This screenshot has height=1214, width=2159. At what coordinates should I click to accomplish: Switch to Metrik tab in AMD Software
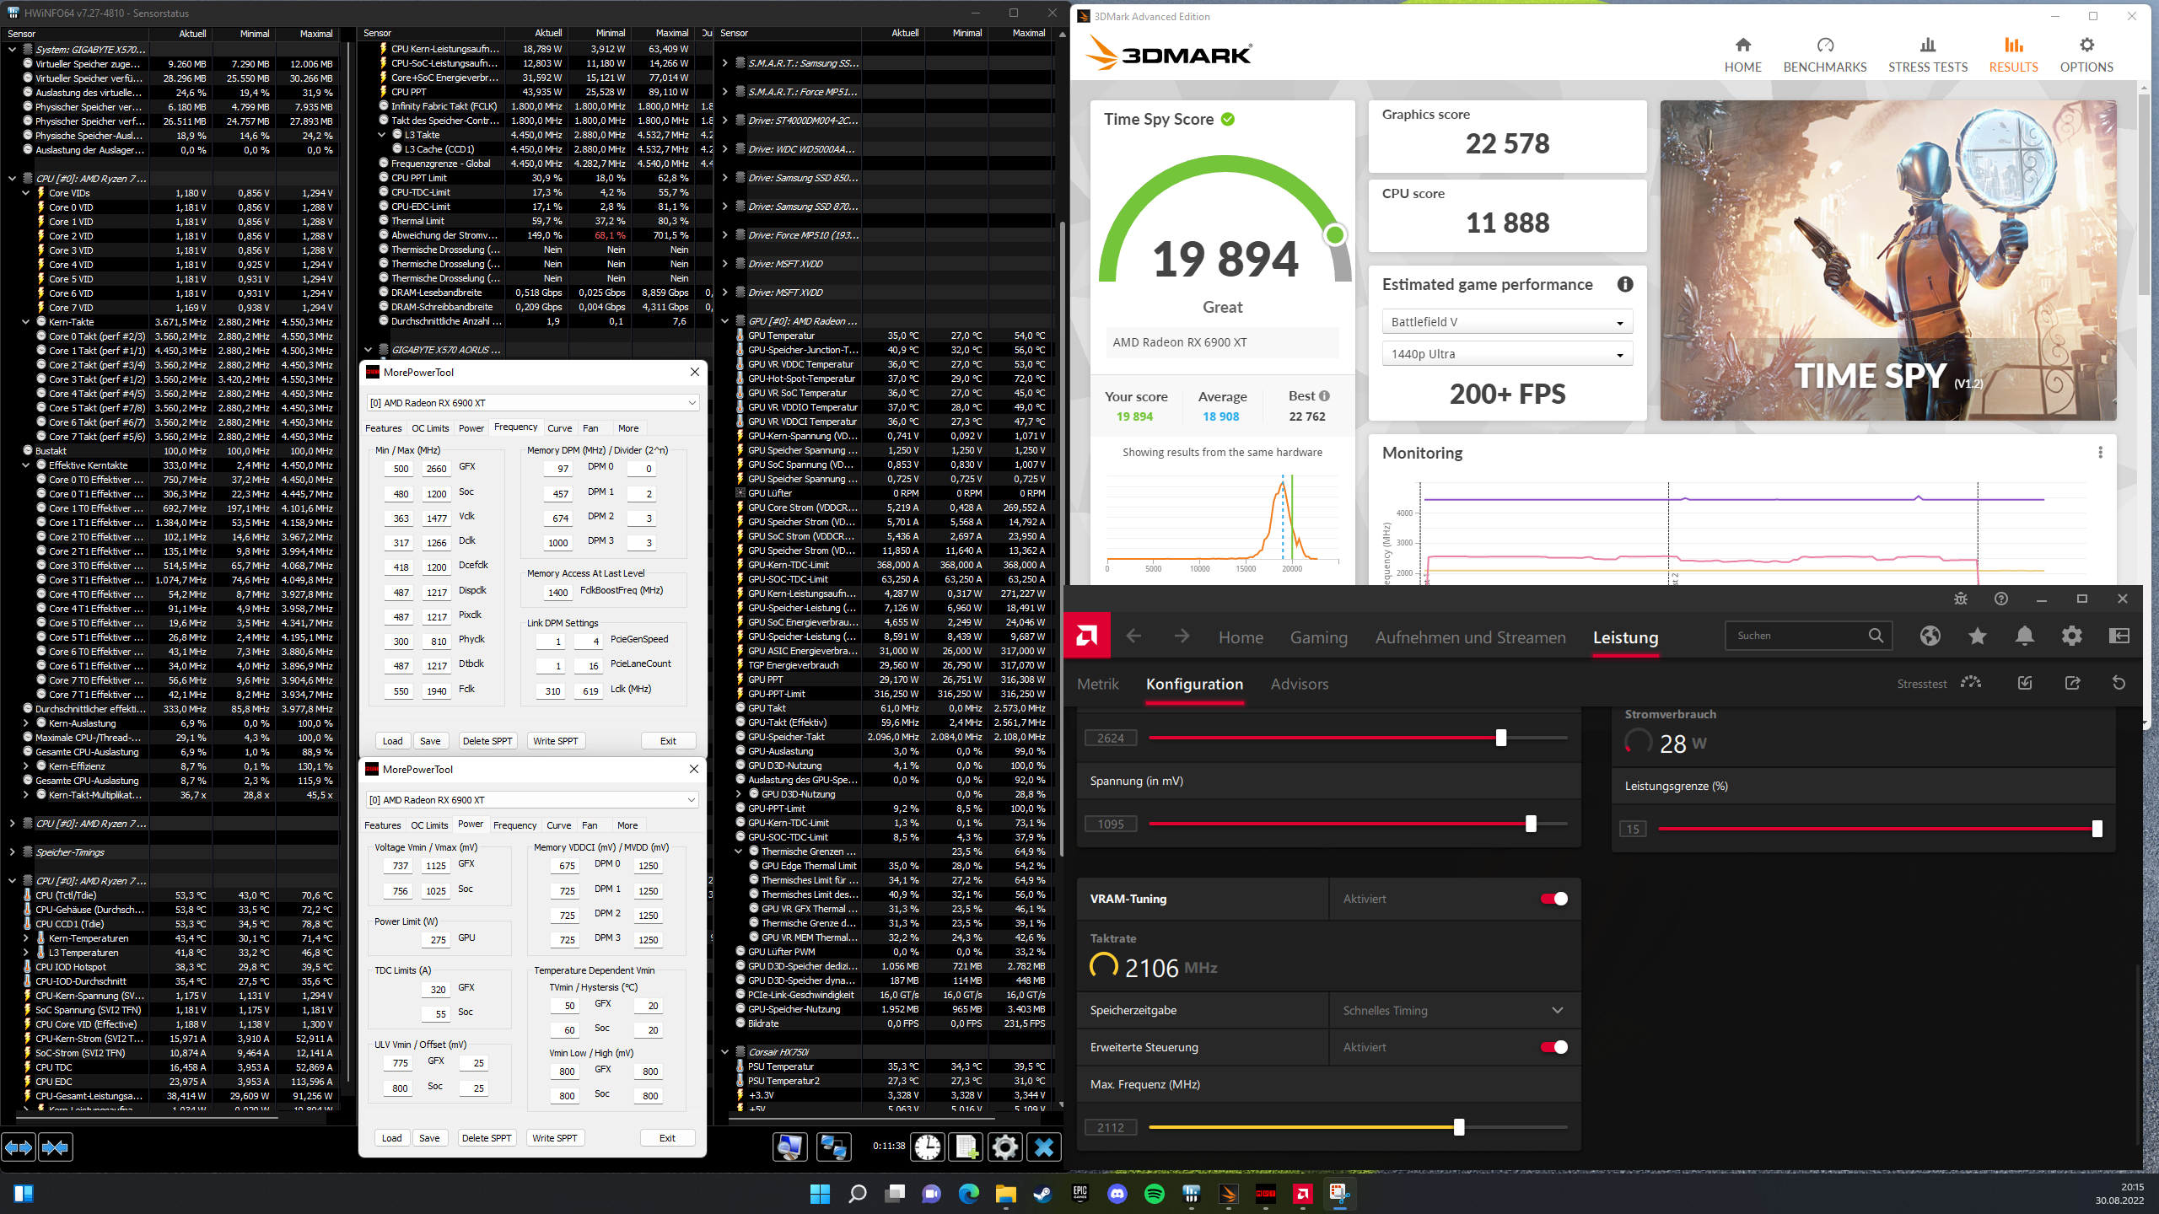pyautogui.click(x=1097, y=684)
